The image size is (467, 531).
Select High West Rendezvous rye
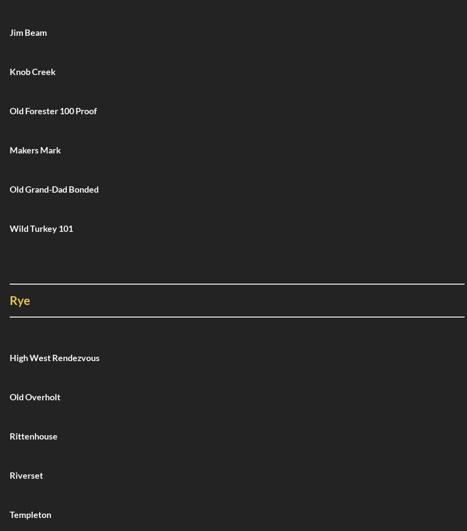coord(55,358)
